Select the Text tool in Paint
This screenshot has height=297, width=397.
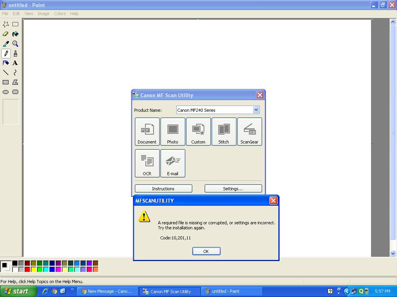click(15, 63)
